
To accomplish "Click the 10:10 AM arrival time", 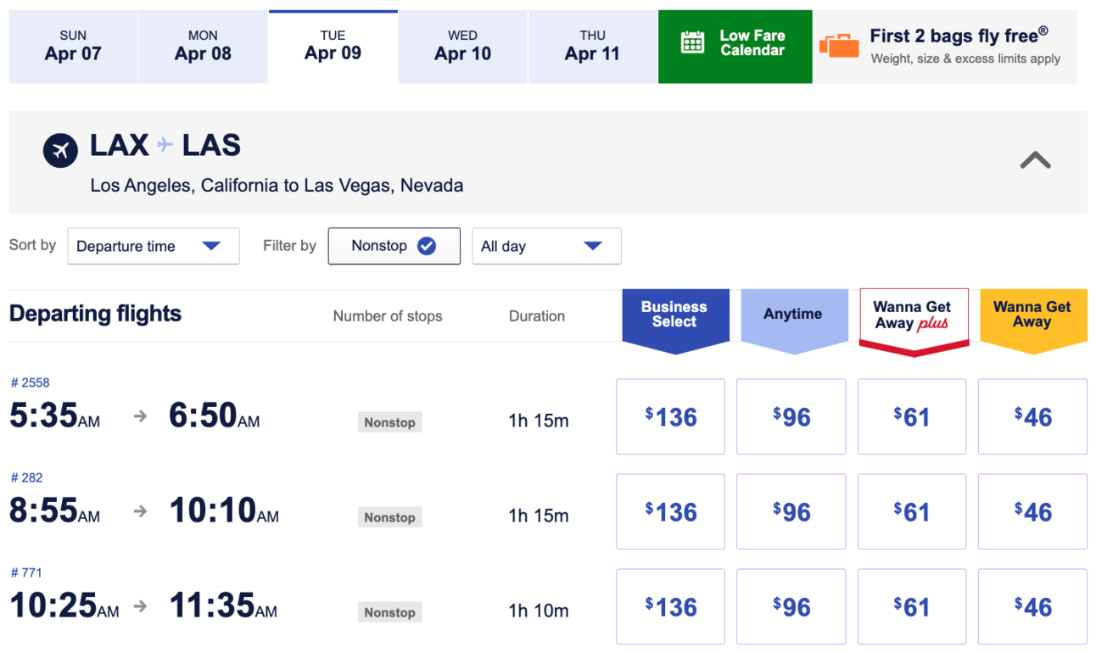I will tap(224, 511).
